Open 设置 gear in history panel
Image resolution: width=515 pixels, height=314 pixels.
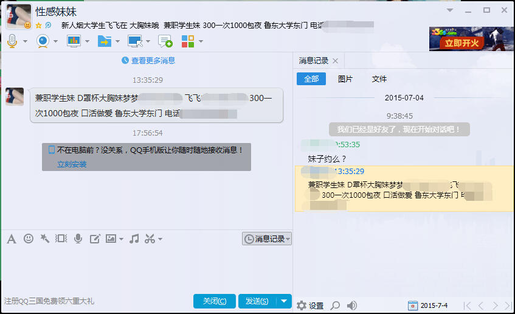point(310,305)
